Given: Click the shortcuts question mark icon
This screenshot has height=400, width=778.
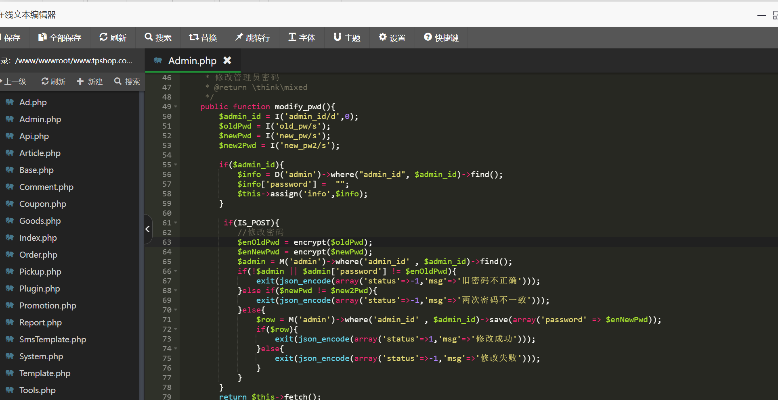Looking at the screenshot, I should pyautogui.click(x=428, y=37).
